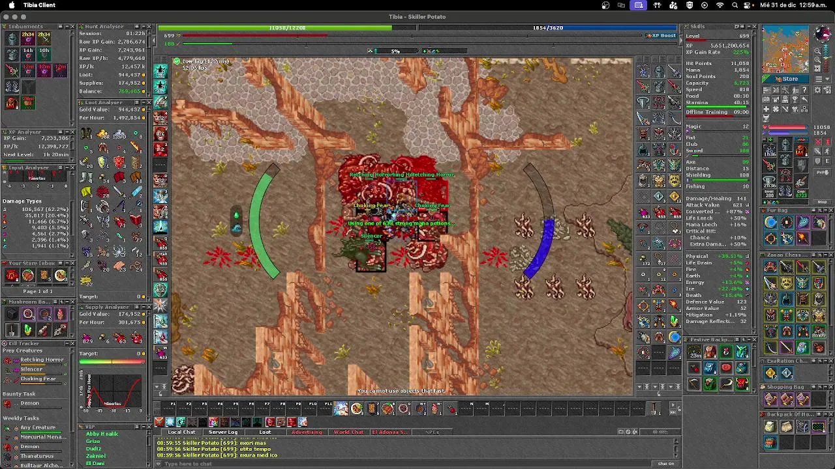Click the top blue mana bar
This screenshot has height=469, width=835.
pyautogui.click(x=548, y=28)
